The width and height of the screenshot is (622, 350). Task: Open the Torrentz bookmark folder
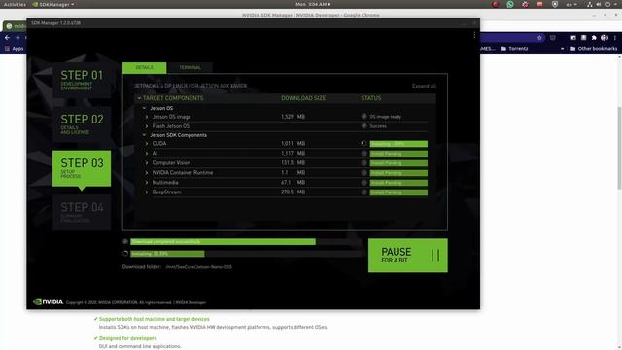[514, 49]
